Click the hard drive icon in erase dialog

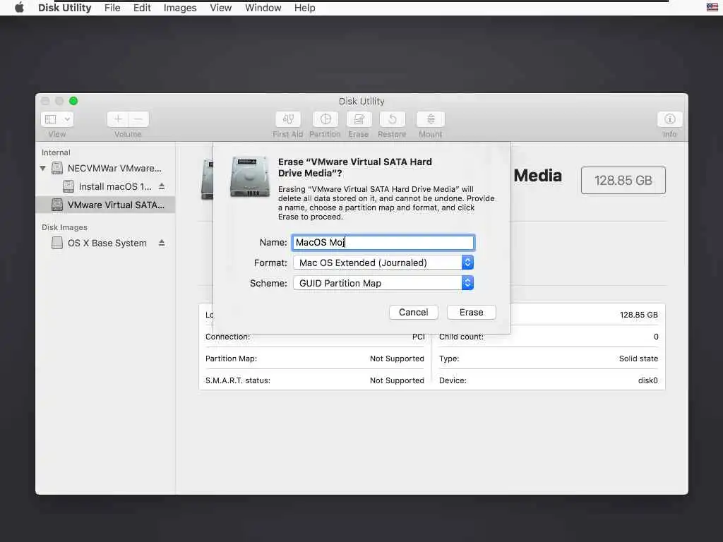[250, 176]
